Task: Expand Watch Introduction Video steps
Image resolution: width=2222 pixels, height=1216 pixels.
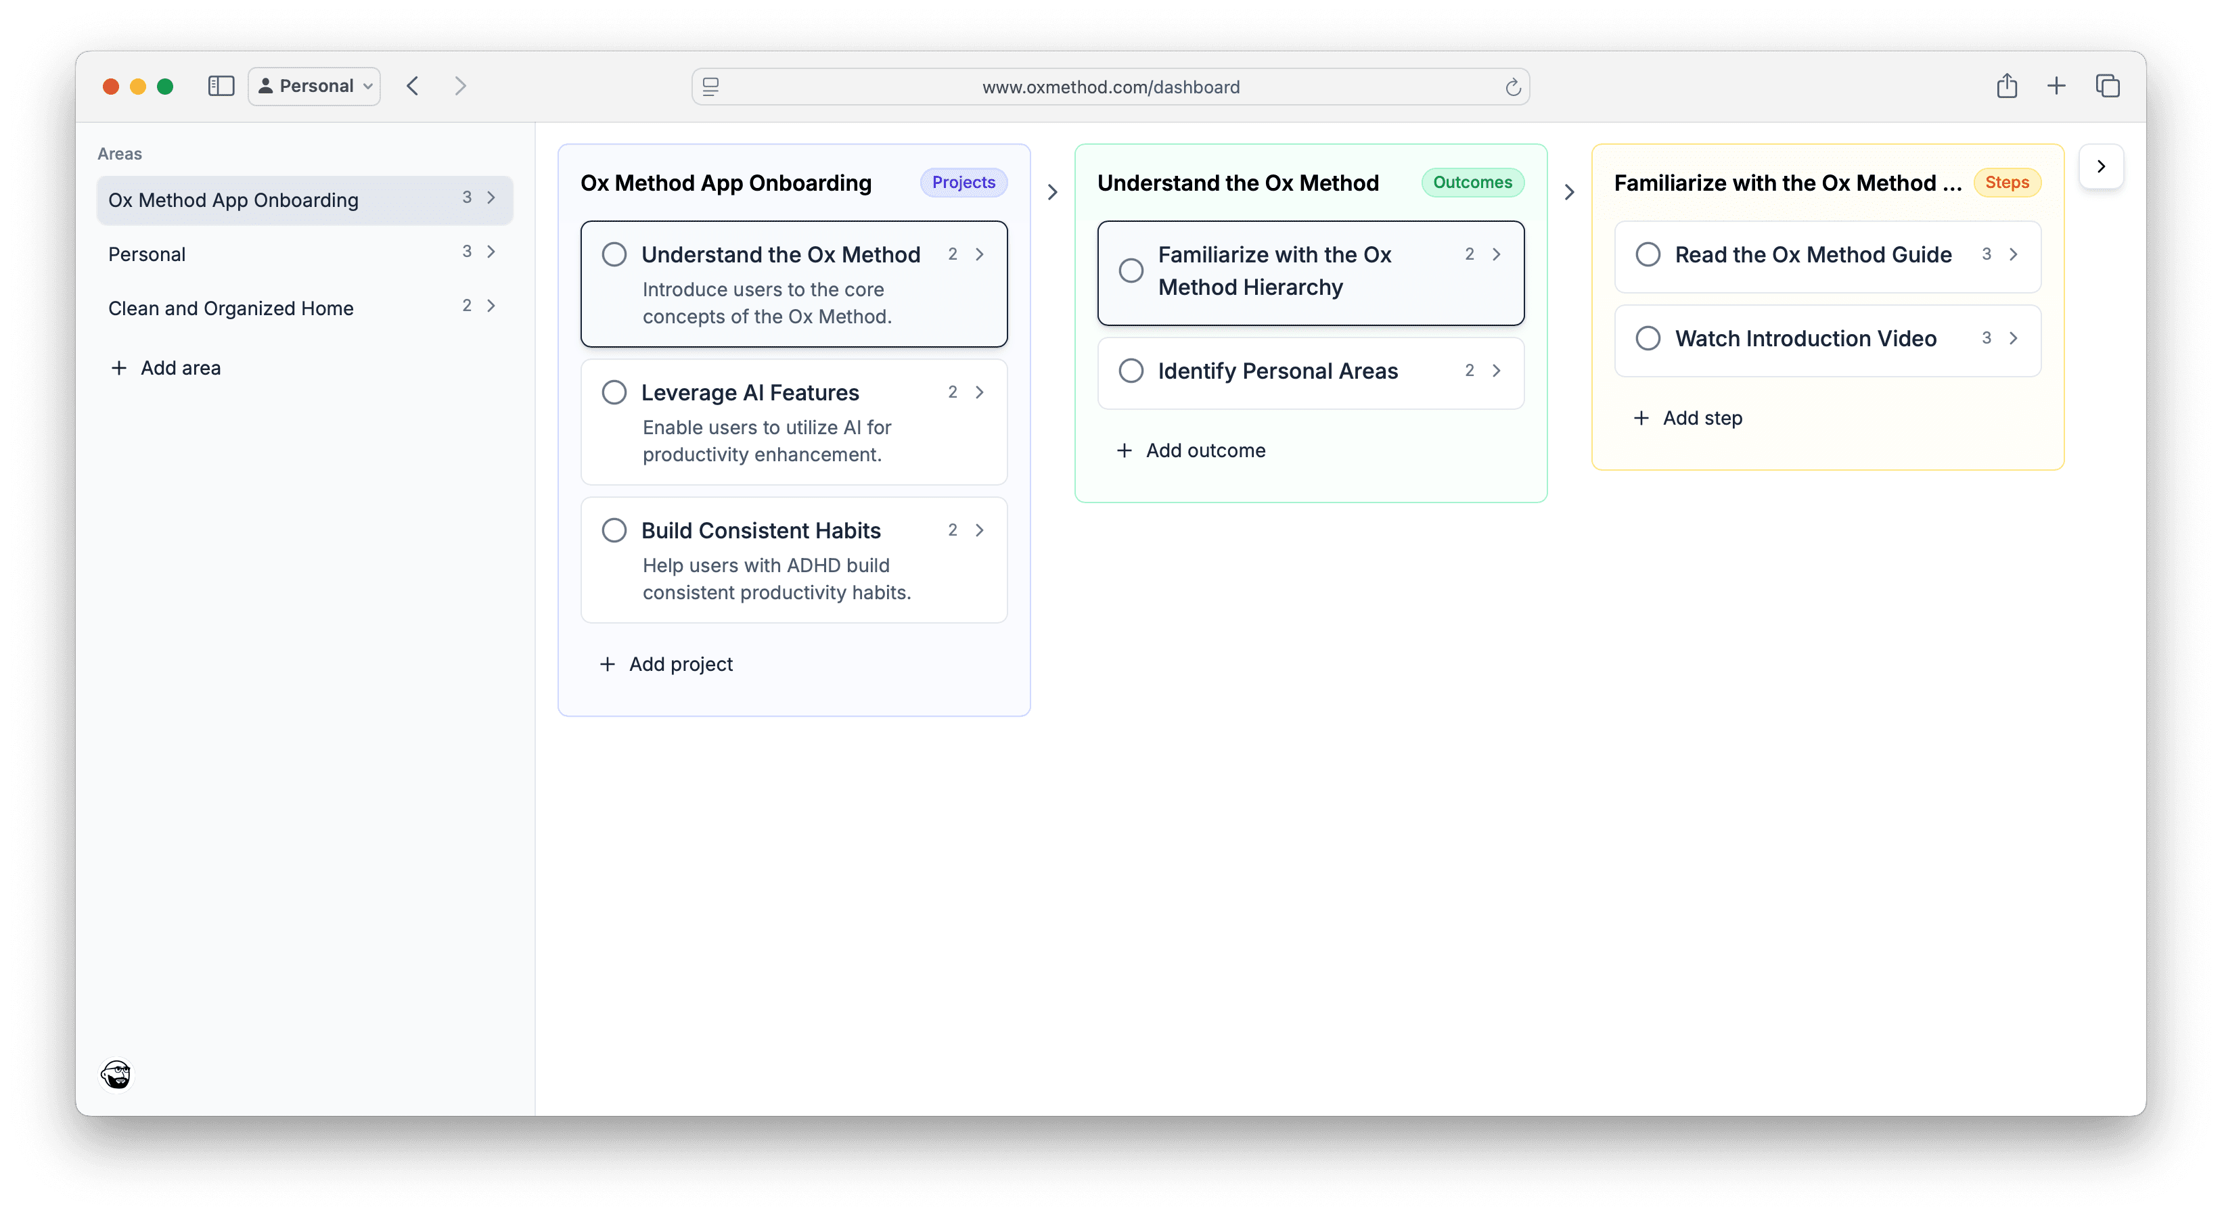Action: point(2014,339)
